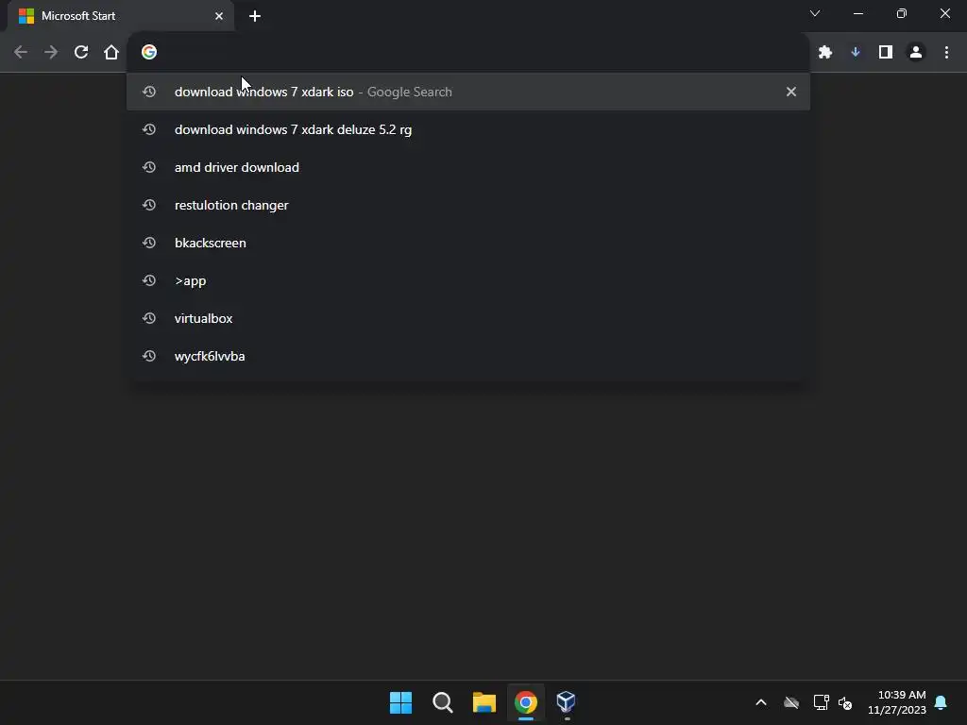Image resolution: width=967 pixels, height=725 pixels.
Task: Open VirtualBox from the taskbar
Action: pyautogui.click(x=567, y=701)
